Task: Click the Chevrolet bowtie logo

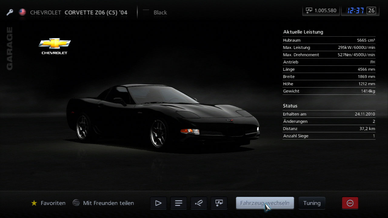Action: coord(55,44)
